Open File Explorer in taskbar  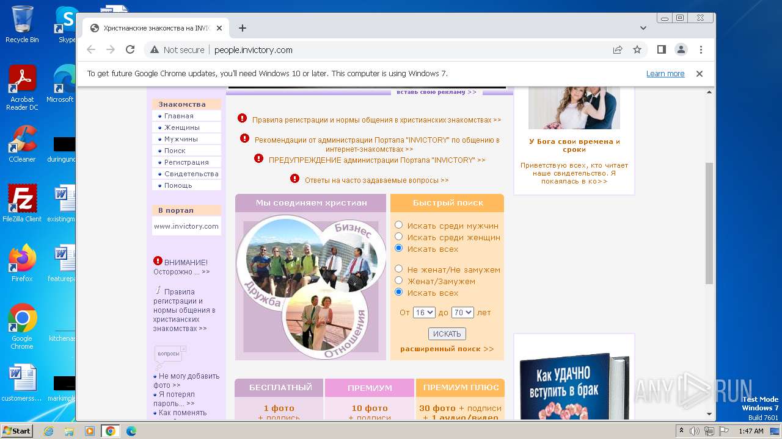pyautogui.click(x=69, y=431)
